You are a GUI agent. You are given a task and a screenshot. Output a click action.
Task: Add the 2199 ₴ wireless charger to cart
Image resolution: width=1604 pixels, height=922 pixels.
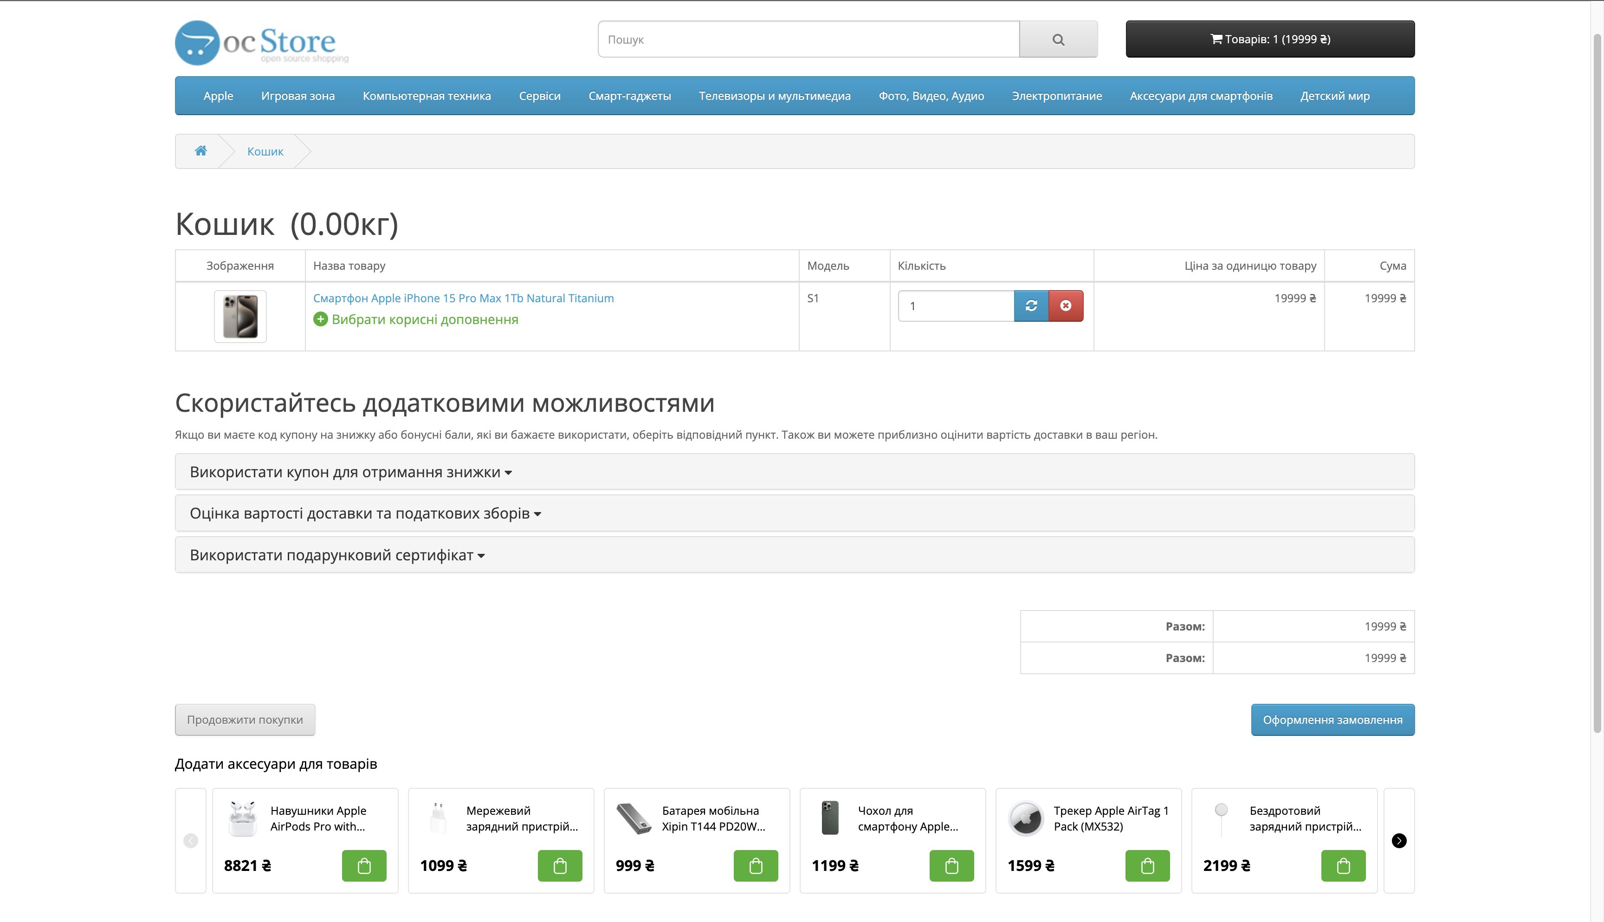1343,866
